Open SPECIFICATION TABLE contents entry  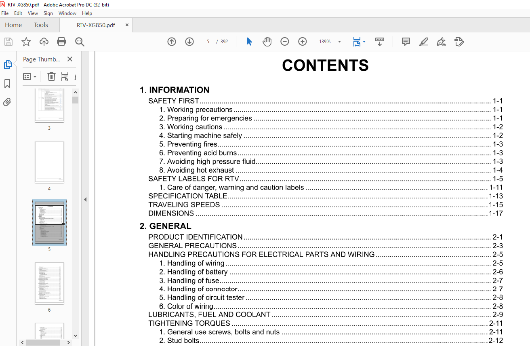point(326,196)
